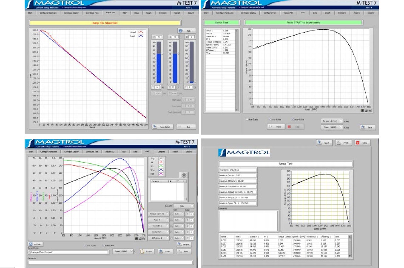Viewport: 404px width, 268px height.
Task: Click Save Fit in the graph window
Action: pos(184,244)
